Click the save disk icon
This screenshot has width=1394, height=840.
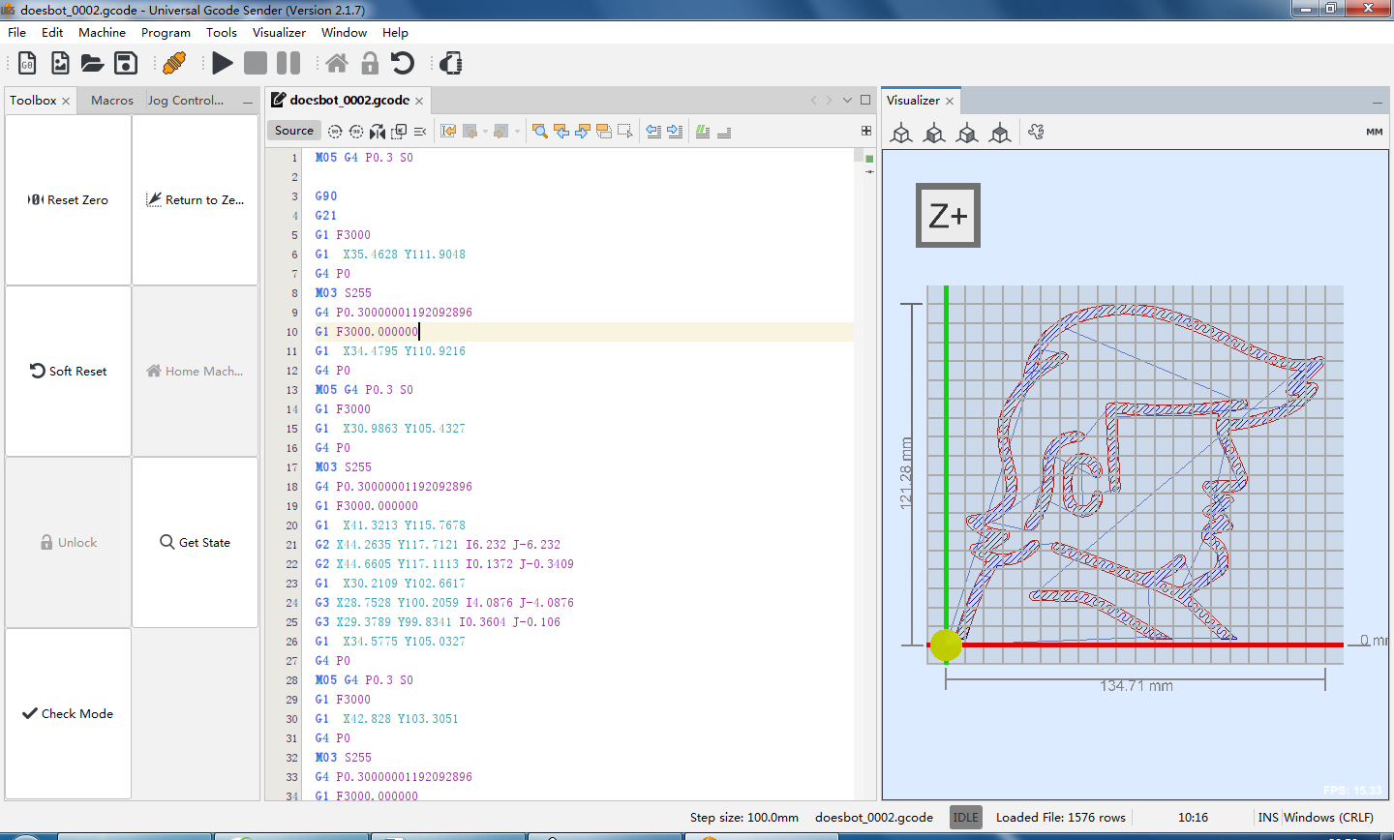click(x=126, y=64)
